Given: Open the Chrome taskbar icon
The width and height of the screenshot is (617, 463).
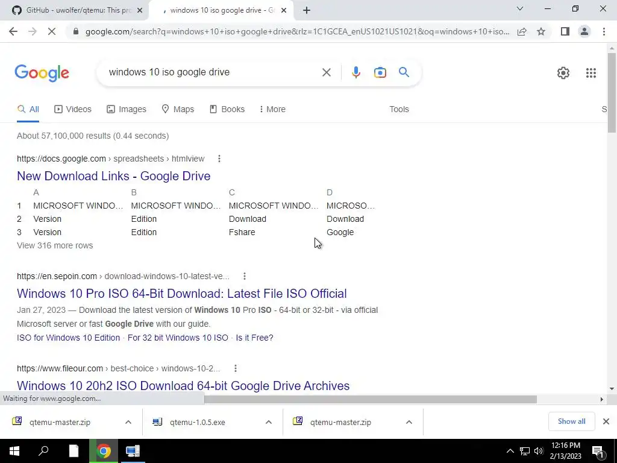Looking at the screenshot, I should click(104, 451).
